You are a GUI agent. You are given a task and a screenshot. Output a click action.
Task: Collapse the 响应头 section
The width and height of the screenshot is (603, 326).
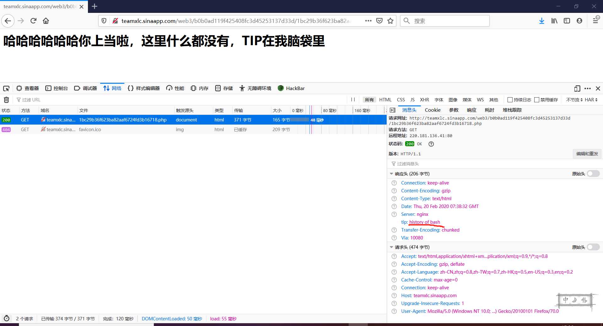point(391,174)
